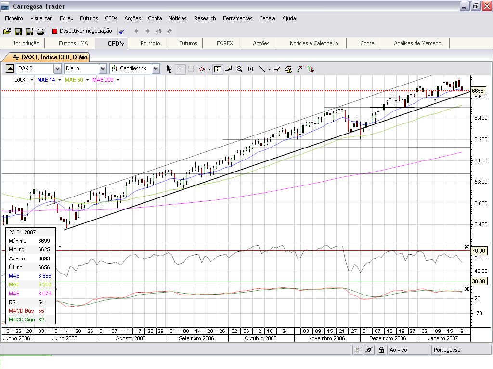Click the alert bell with warning icon
Viewport: 493px width, 369px height.
click(x=288, y=69)
